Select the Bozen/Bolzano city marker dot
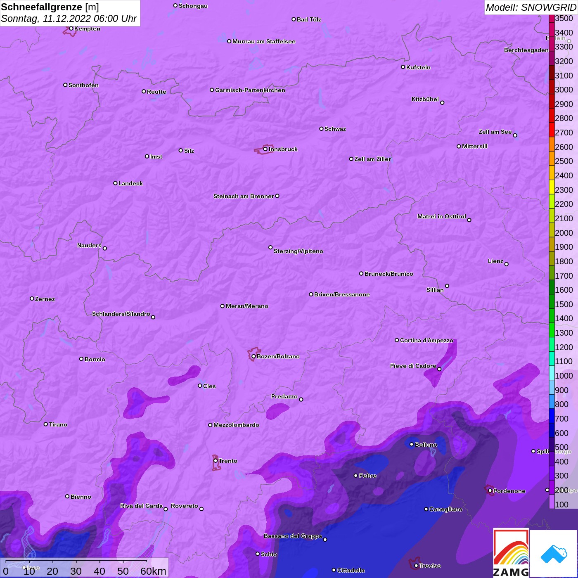 point(253,356)
